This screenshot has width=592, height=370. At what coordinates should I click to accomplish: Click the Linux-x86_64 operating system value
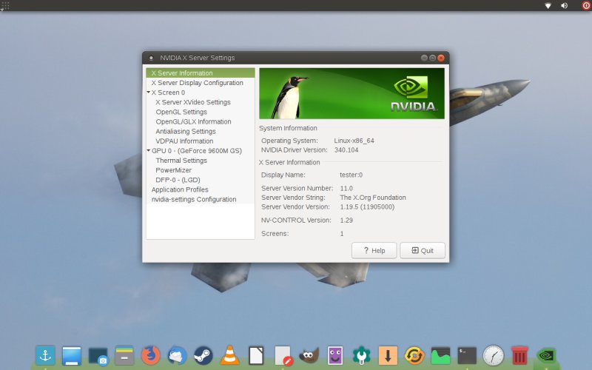(354, 141)
